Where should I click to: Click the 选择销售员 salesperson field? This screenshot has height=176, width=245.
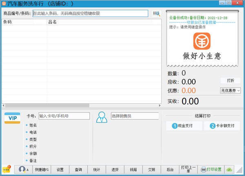pyautogui.click(x=135, y=116)
